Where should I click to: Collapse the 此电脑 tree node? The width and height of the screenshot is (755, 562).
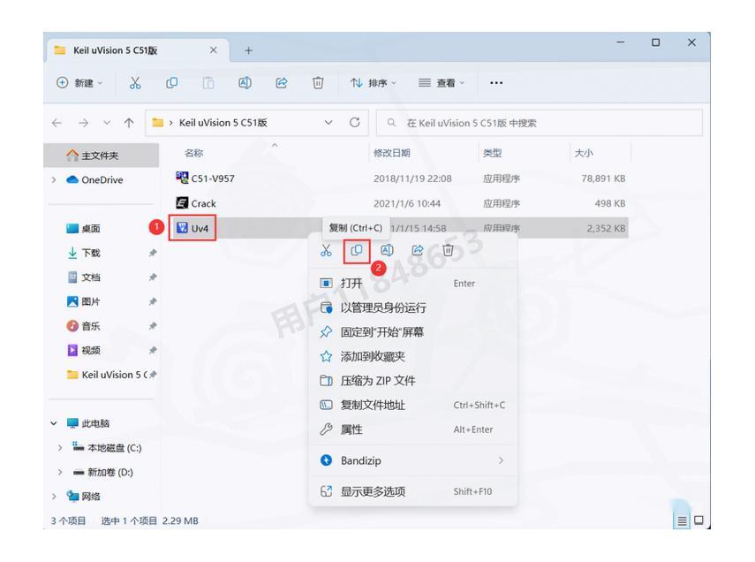click(54, 423)
